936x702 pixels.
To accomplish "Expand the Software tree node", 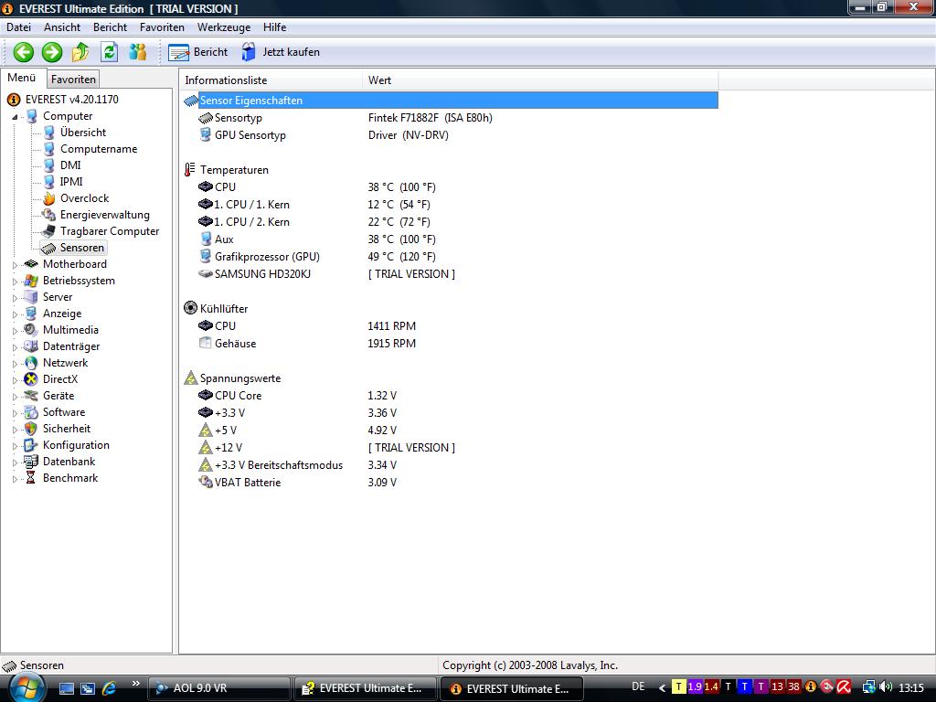I will 16,412.
